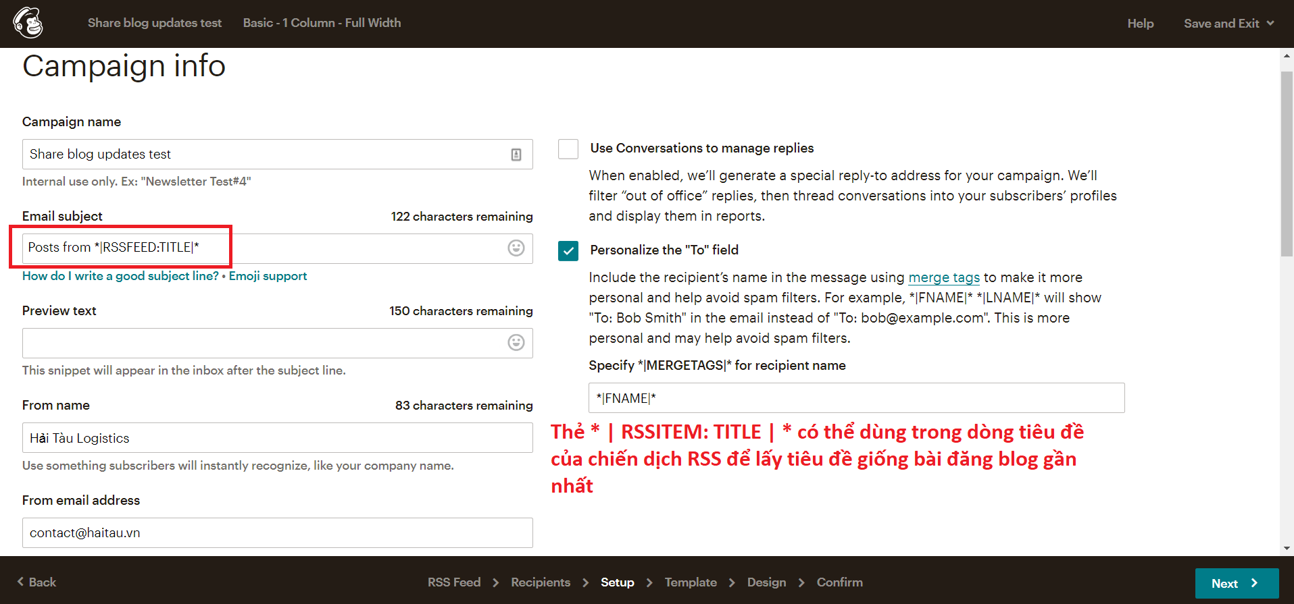Expand the Save and Exit dropdown

pos(1270,24)
